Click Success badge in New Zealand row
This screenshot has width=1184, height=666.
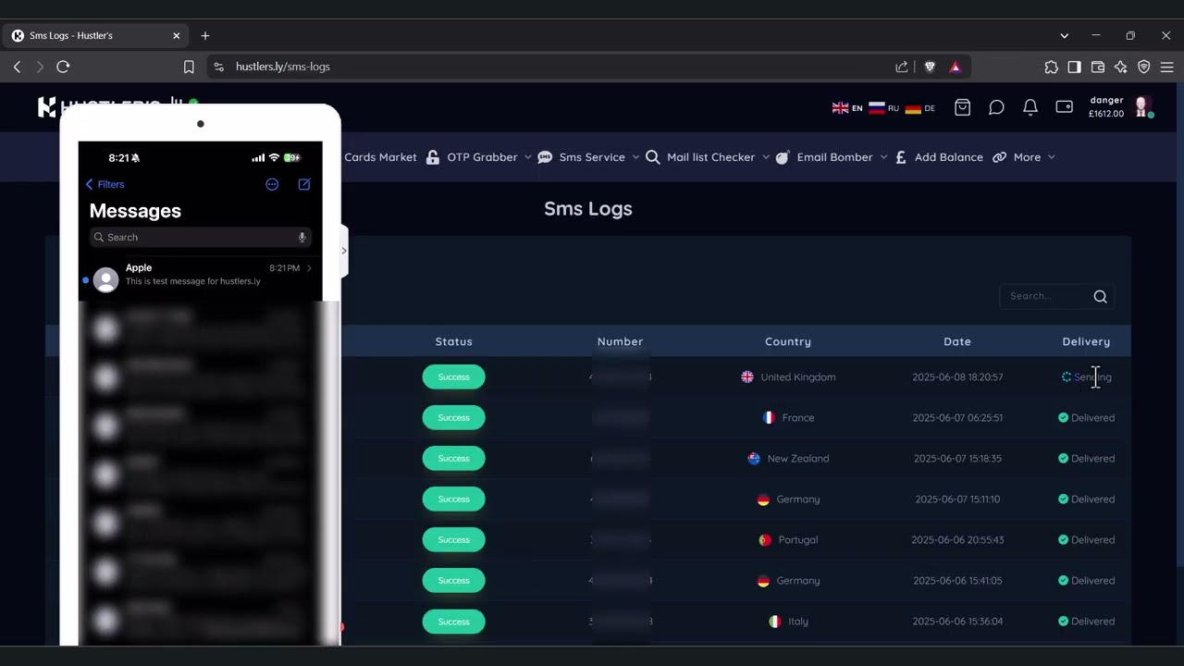453,458
